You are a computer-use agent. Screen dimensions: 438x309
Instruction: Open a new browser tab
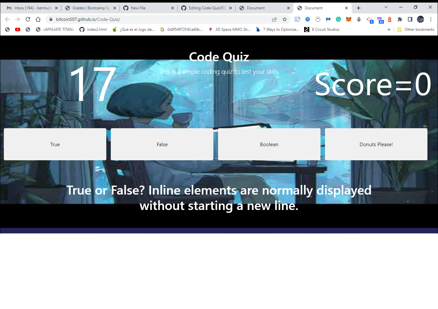pos(359,8)
